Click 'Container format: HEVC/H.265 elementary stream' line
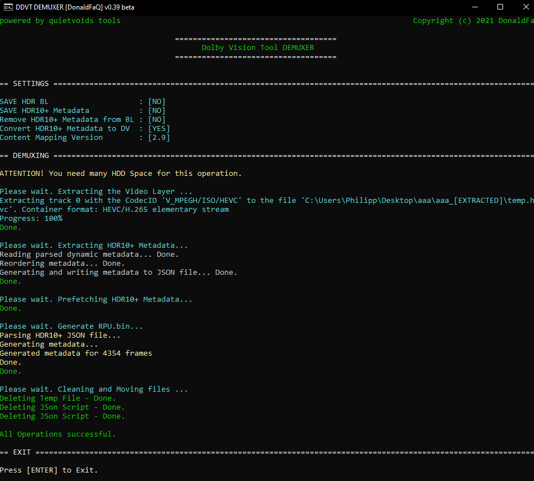Screen dimensions: 534x481 125,210
